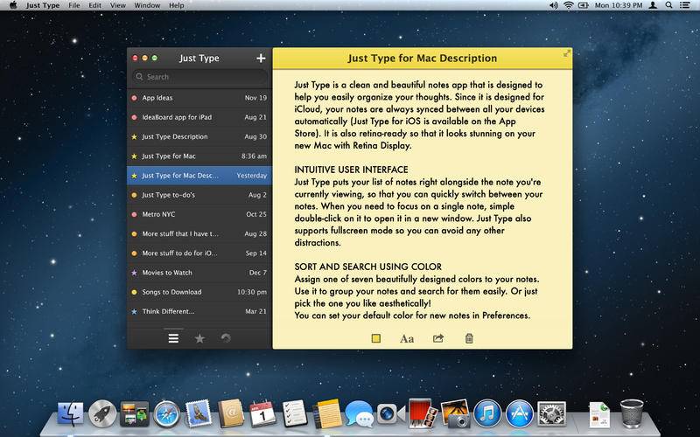Click yellow star beside Just Type Description
Image resolution: width=700 pixels, height=437 pixels.
coord(134,137)
